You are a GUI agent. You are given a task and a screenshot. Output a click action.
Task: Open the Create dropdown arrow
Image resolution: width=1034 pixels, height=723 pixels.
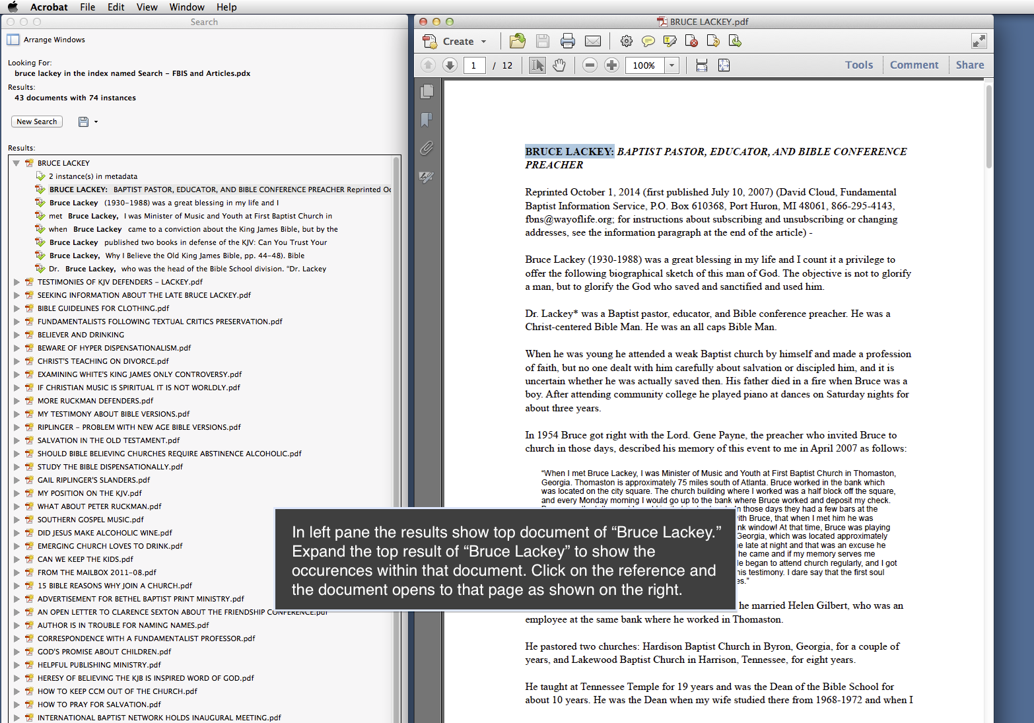pyautogui.click(x=484, y=42)
